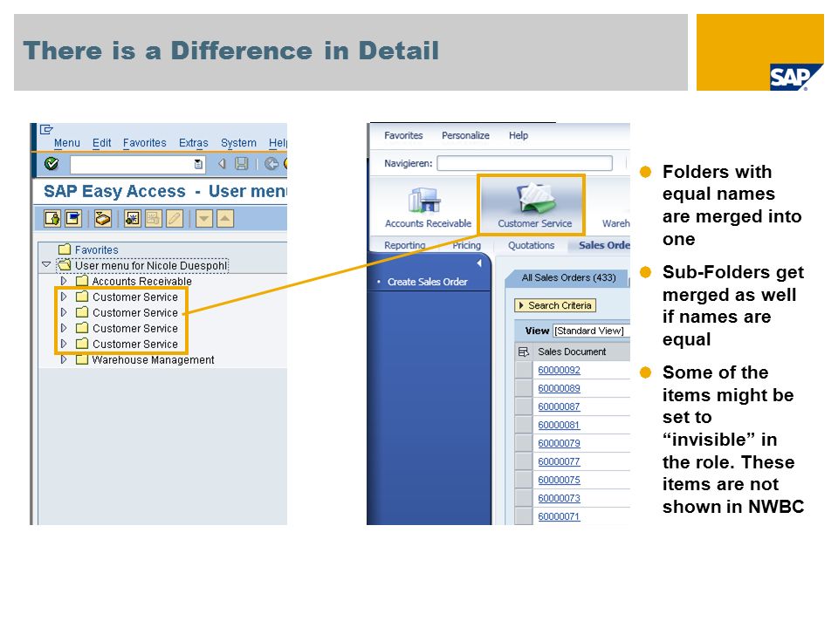Screen dimensions: 838x628
Task: Click the Create Sales Order link
Action: click(x=428, y=282)
